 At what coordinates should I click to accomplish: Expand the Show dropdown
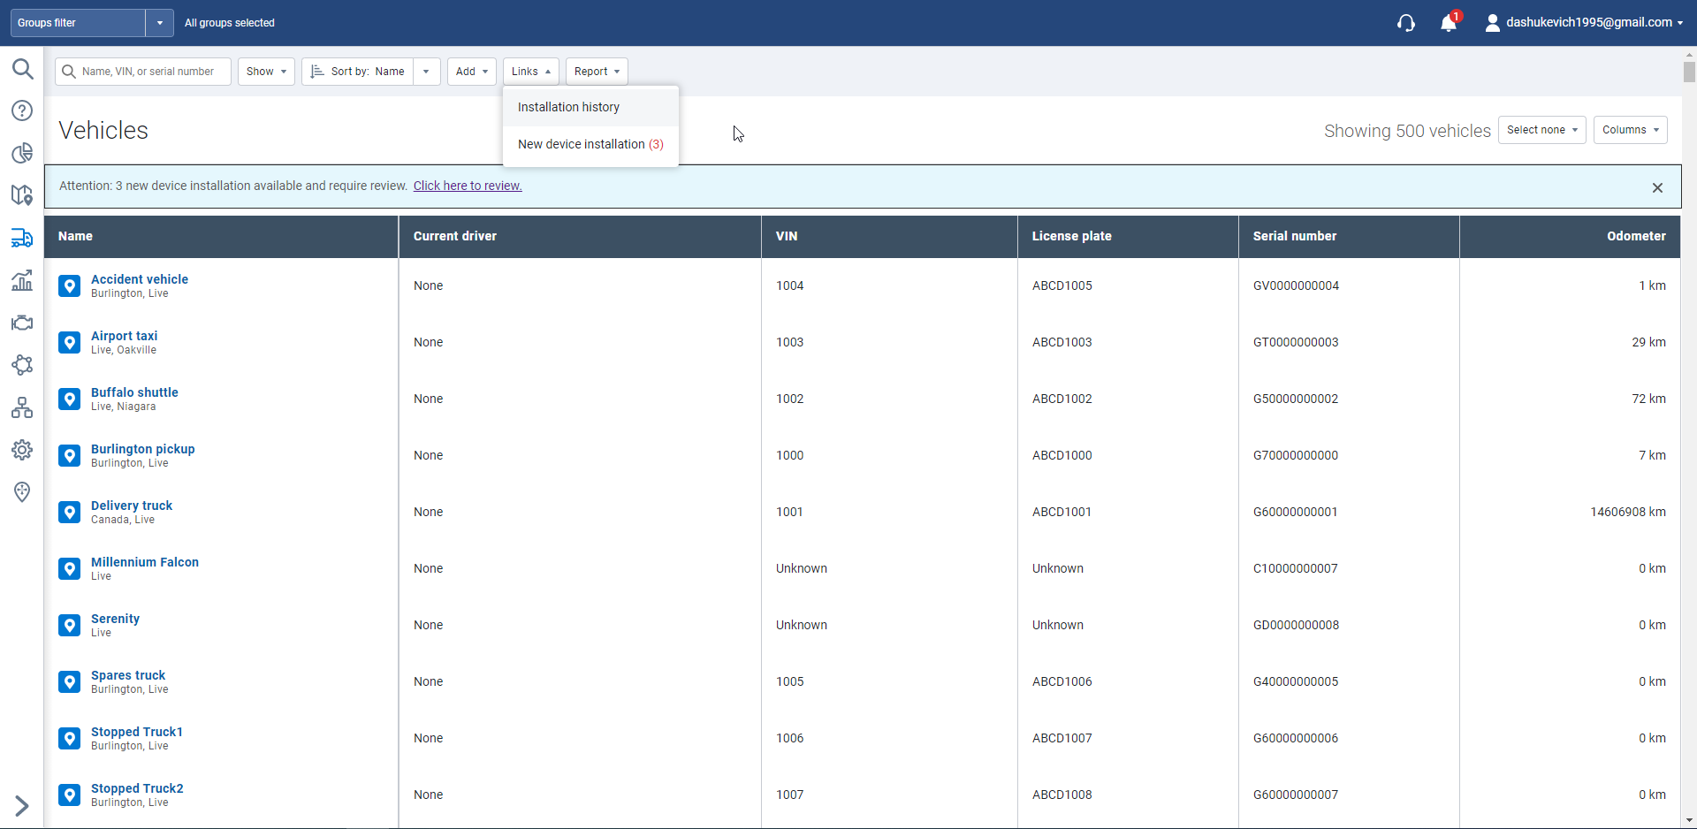click(266, 72)
